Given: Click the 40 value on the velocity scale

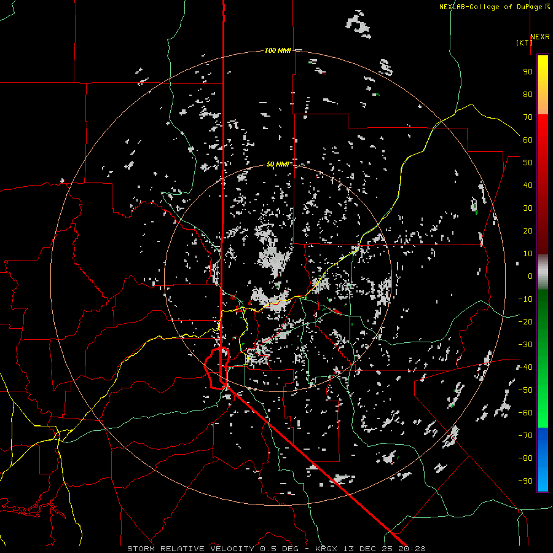Looking at the screenshot, I should 528,185.
